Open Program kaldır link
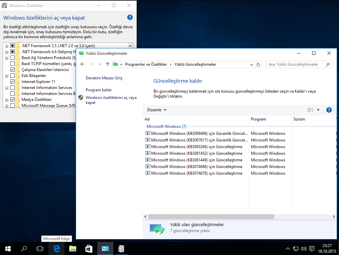Screen dimensions: 339x255 coord(99,90)
